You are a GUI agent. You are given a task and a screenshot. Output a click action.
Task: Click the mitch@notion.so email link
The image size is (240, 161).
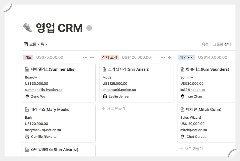[194, 130]
